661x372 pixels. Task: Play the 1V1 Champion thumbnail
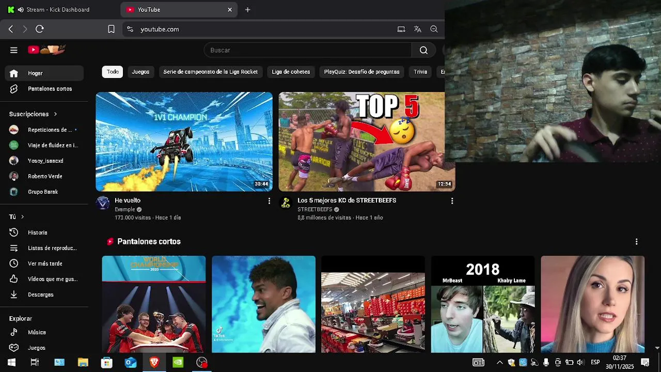tap(184, 142)
